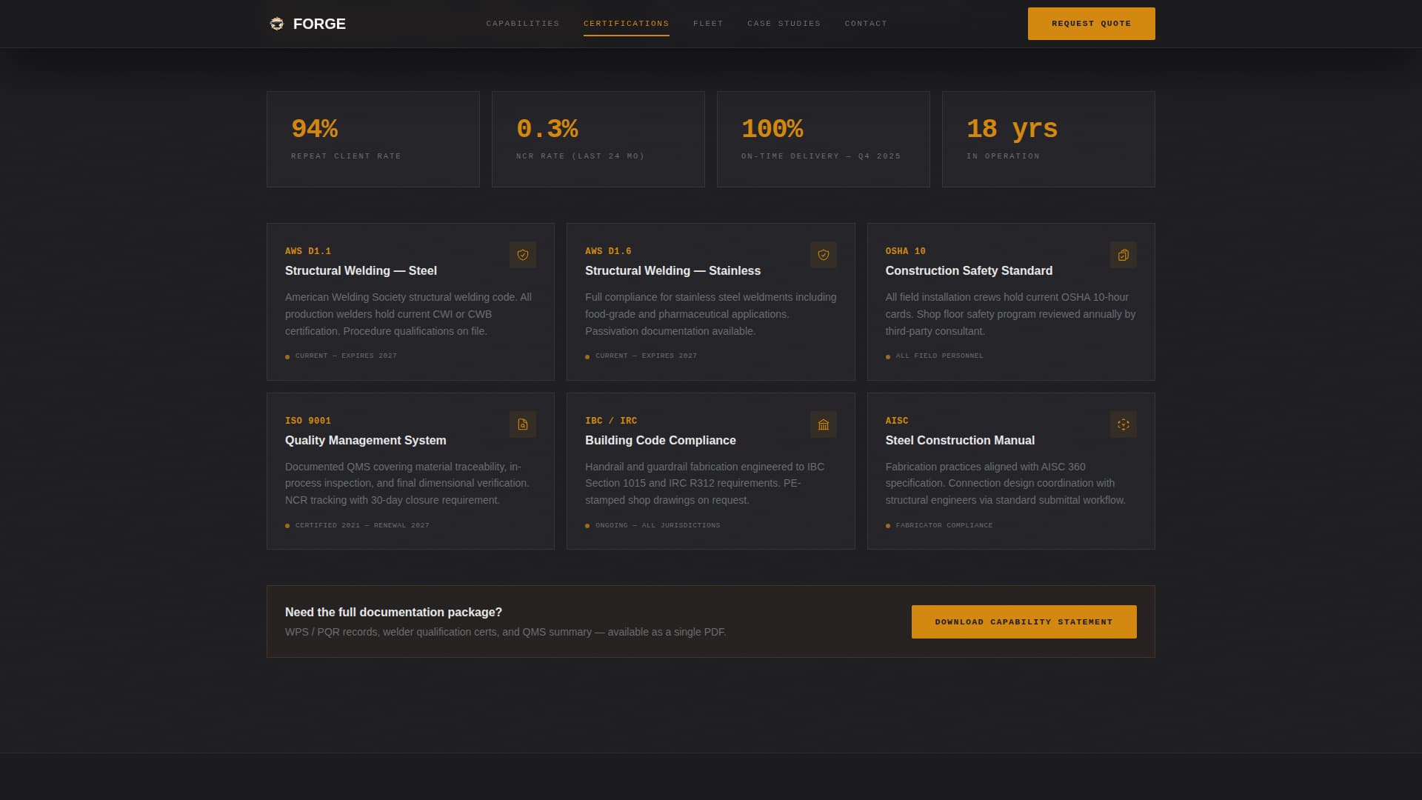1422x800 pixels.
Task: Click Download Capability Statement
Action: click(x=1024, y=621)
